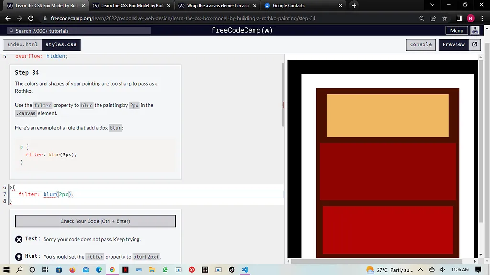Click the hint lightbulb icon
Image resolution: width=490 pixels, height=275 pixels.
[19, 257]
